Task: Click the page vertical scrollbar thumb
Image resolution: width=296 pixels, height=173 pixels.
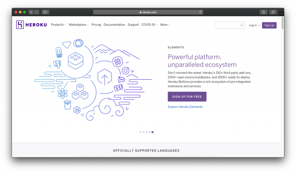Action: coord(283,23)
